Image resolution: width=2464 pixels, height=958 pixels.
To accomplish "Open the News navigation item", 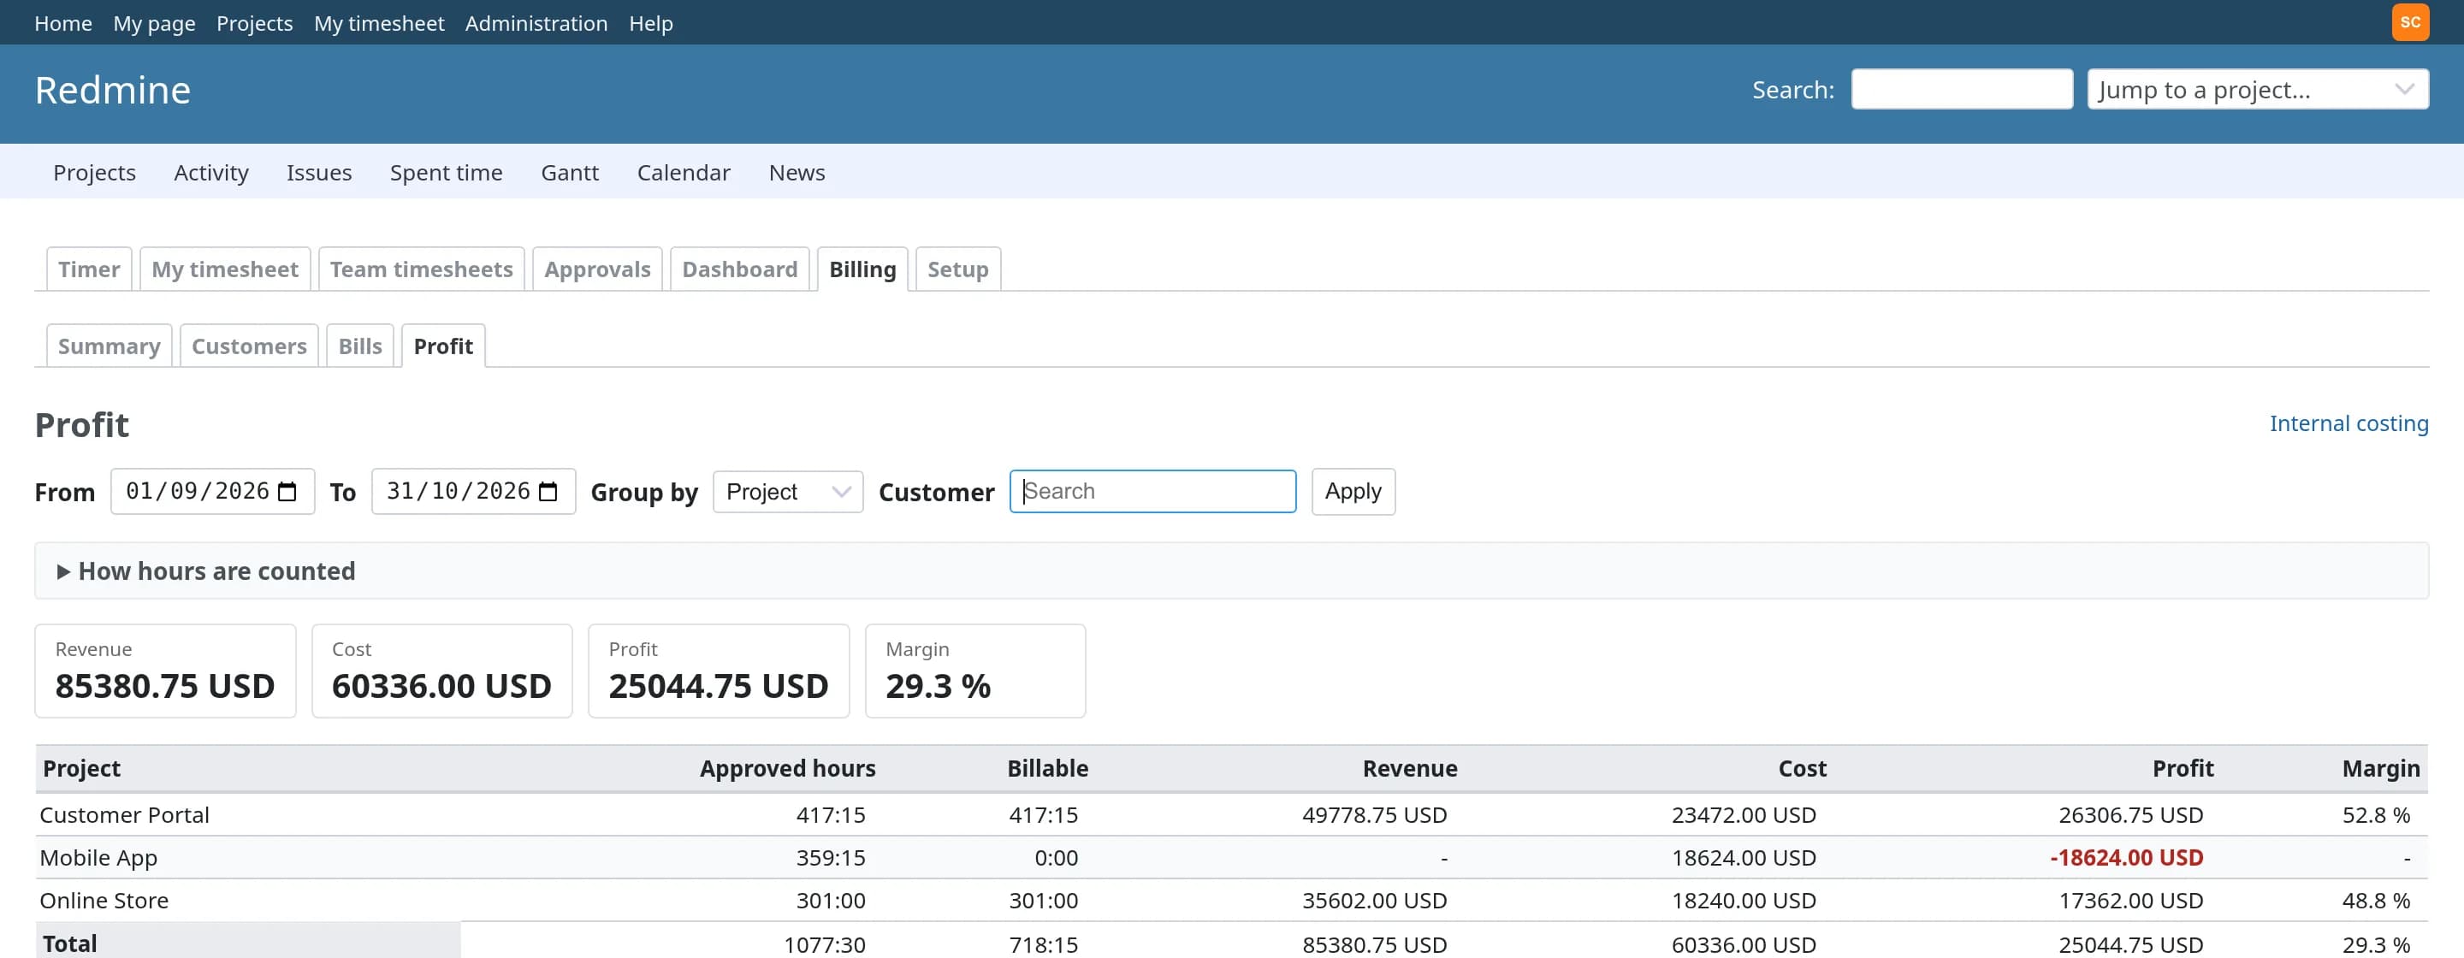I will coord(797,172).
